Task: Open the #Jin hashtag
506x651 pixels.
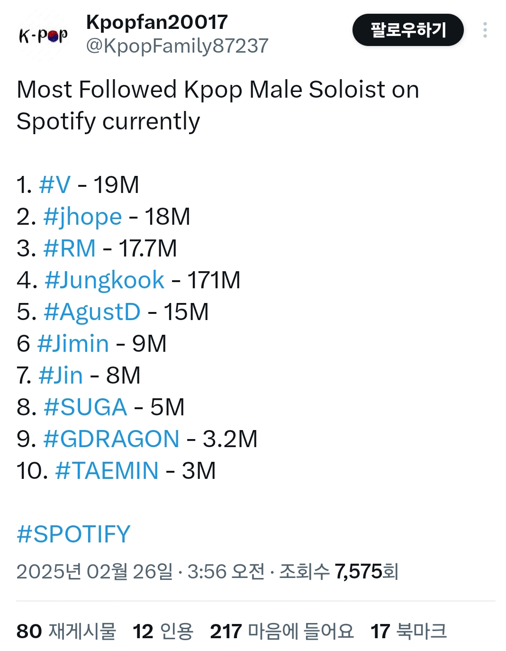Action: 61,376
